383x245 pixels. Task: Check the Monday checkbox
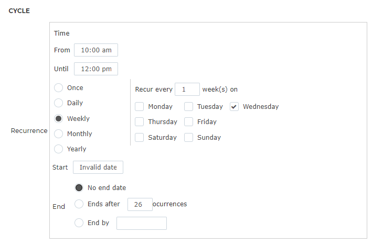pos(139,106)
